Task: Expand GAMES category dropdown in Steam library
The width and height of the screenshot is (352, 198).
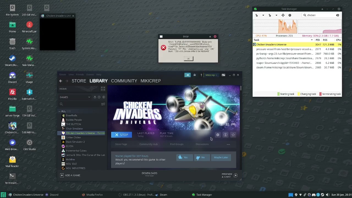Action: [x=89, y=97]
